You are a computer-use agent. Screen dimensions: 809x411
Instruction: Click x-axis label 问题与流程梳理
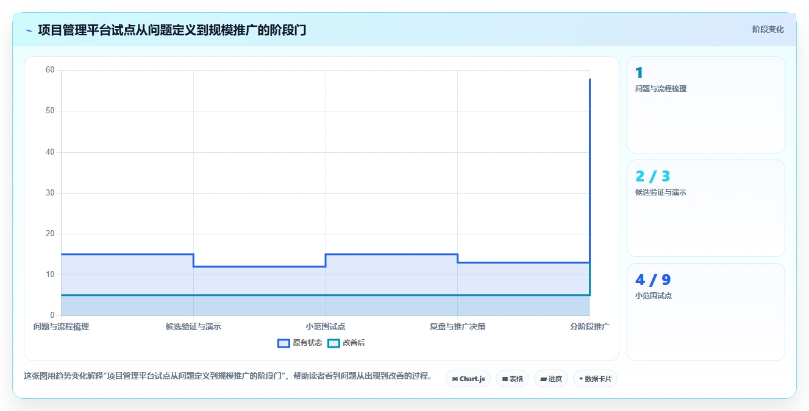click(61, 326)
